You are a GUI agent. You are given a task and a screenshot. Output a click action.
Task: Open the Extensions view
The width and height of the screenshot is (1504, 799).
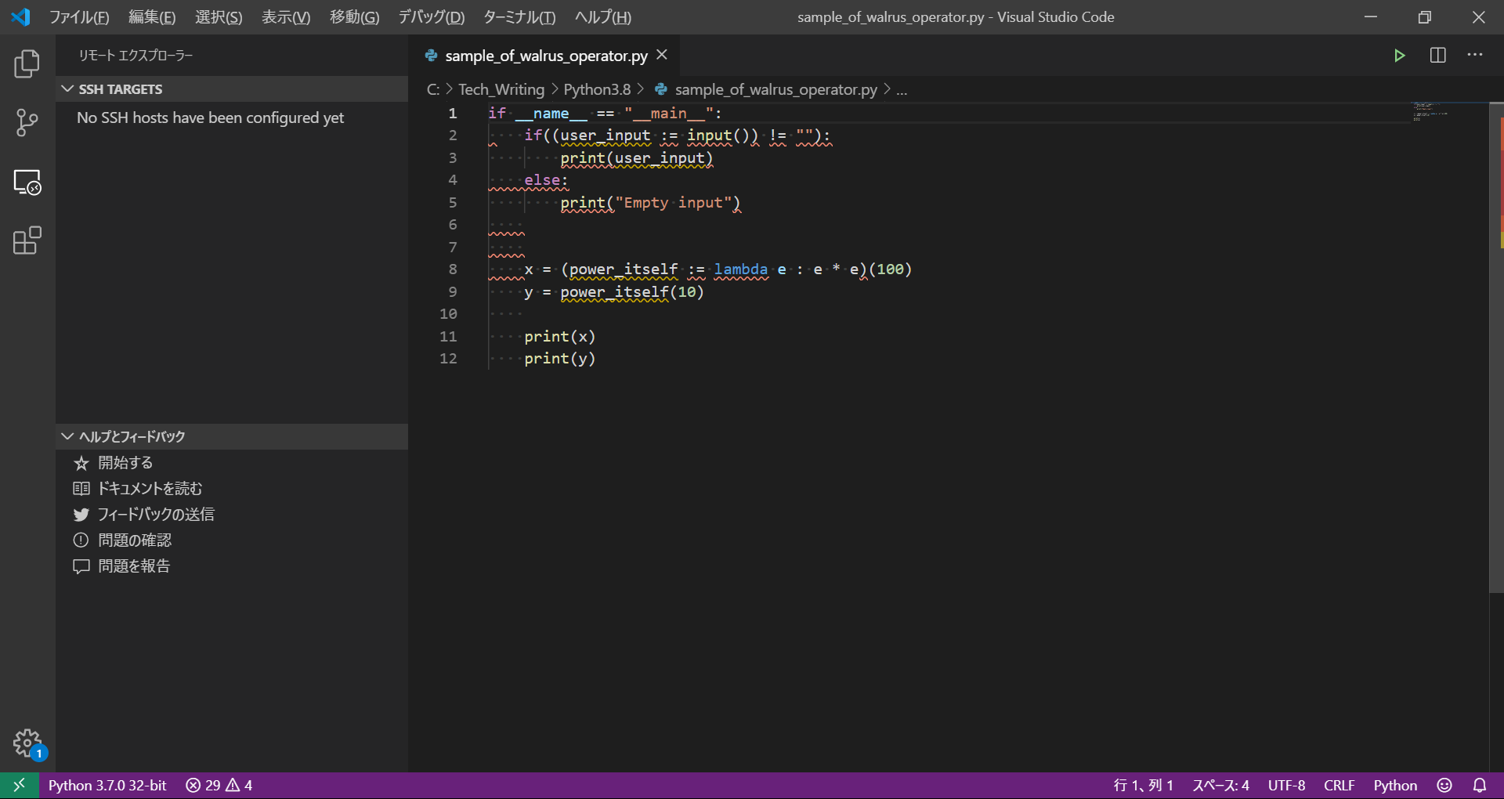pyautogui.click(x=27, y=240)
